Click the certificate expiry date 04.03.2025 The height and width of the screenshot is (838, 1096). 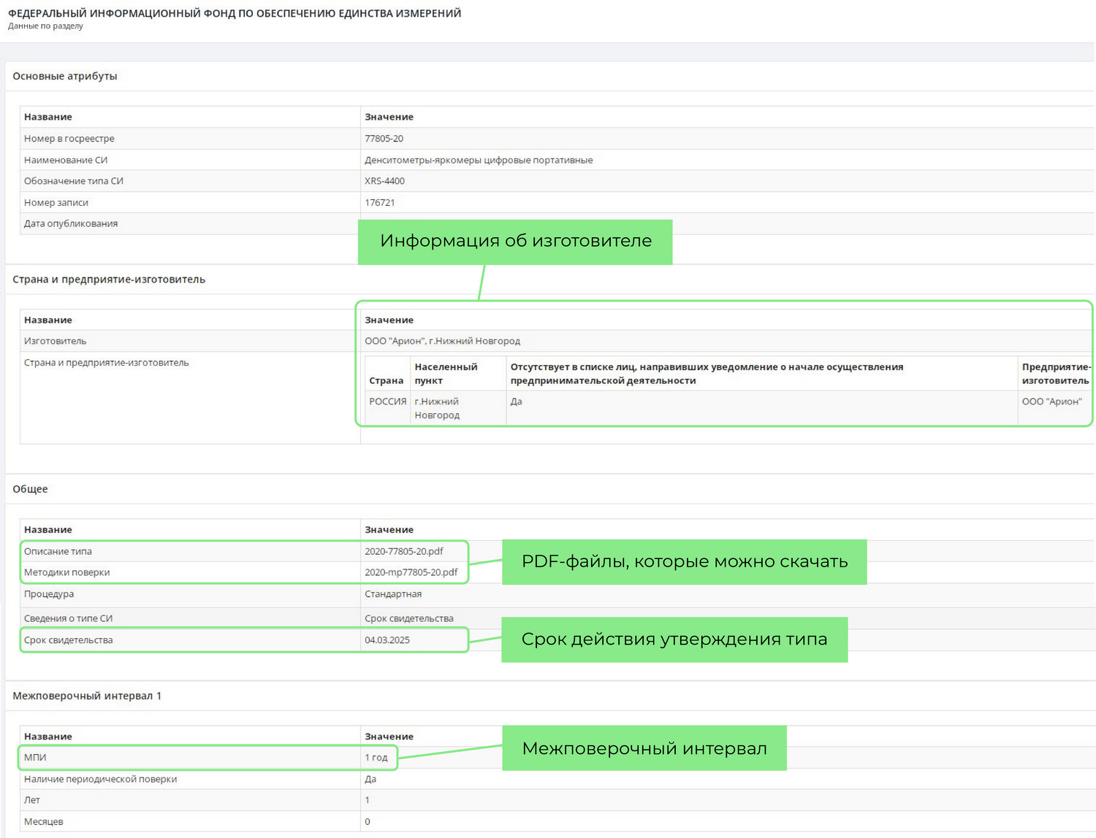387,640
